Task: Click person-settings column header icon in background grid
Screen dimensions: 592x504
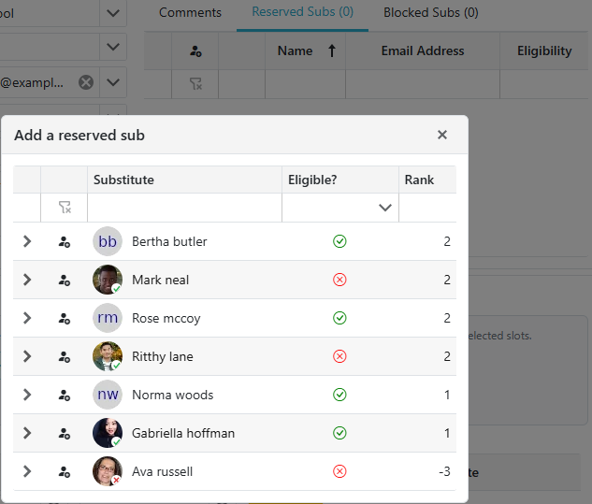Action: point(195,51)
